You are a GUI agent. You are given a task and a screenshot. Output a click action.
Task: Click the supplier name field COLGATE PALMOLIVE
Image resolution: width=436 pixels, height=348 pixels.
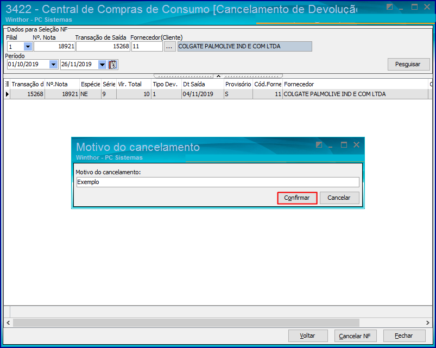[x=245, y=47]
